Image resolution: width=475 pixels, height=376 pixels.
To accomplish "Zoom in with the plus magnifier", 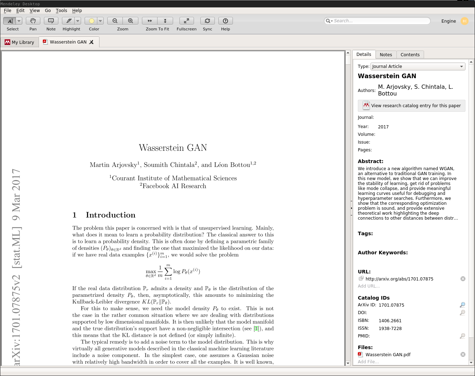I will click(x=131, y=21).
